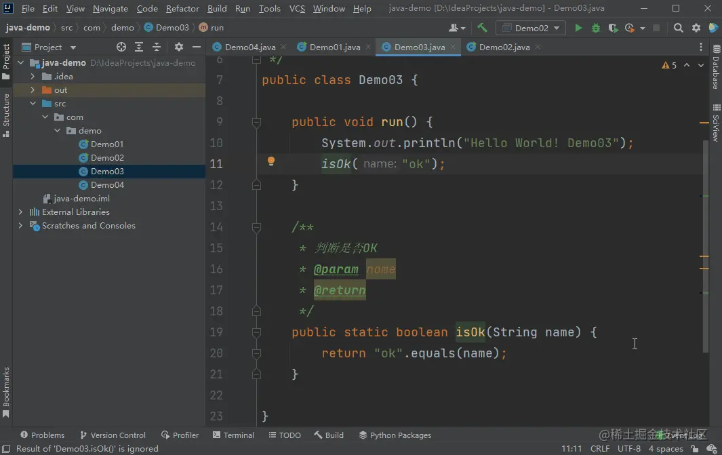Collapse the com package
Viewport: 722px width, 455px height.
coord(45,117)
